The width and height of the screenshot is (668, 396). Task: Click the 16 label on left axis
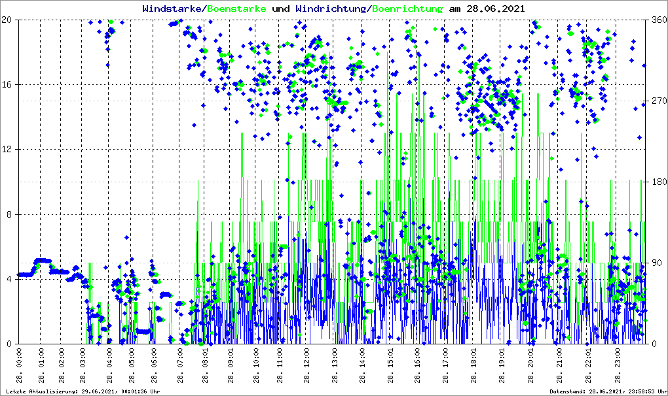pos(8,84)
